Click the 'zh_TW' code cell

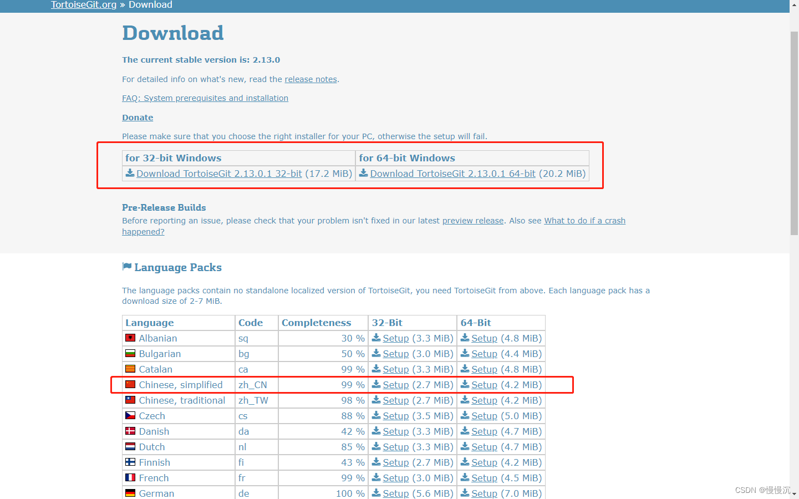coord(257,400)
